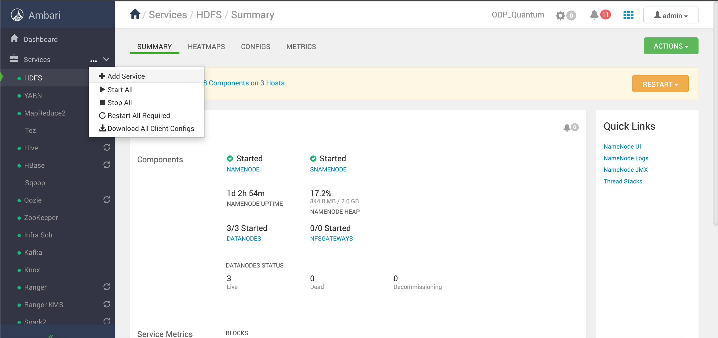Viewport: 718px width, 338px height.
Task: Open the green ACTIONS dropdown
Action: pyautogui.click(x=671, y=46)
